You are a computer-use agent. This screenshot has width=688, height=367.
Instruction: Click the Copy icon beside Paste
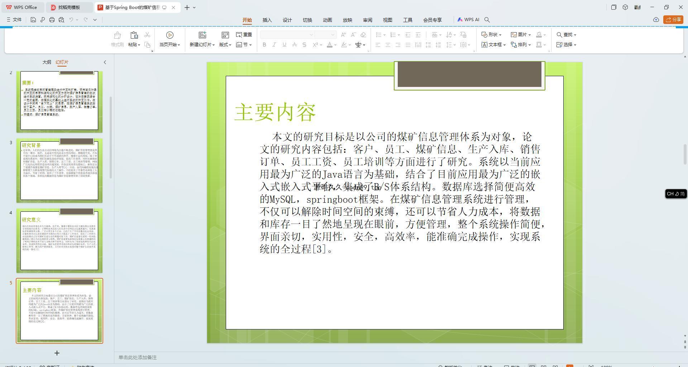pos(147,45)
